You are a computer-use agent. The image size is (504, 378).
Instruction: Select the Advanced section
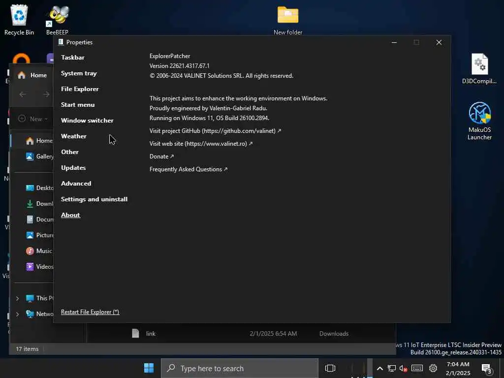[76, 184]
